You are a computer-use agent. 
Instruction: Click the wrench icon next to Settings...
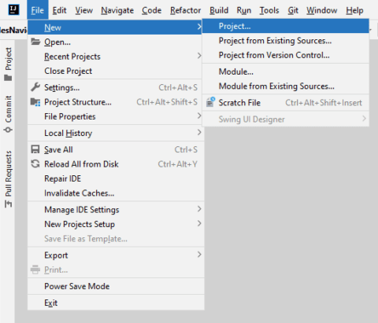(x=35, y=87)
